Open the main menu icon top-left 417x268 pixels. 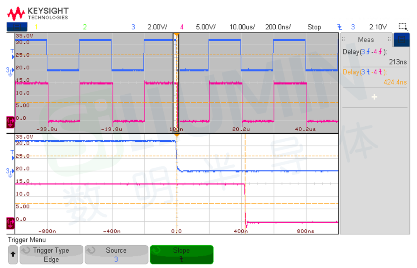pyautogui.click(x=17, y=27)
